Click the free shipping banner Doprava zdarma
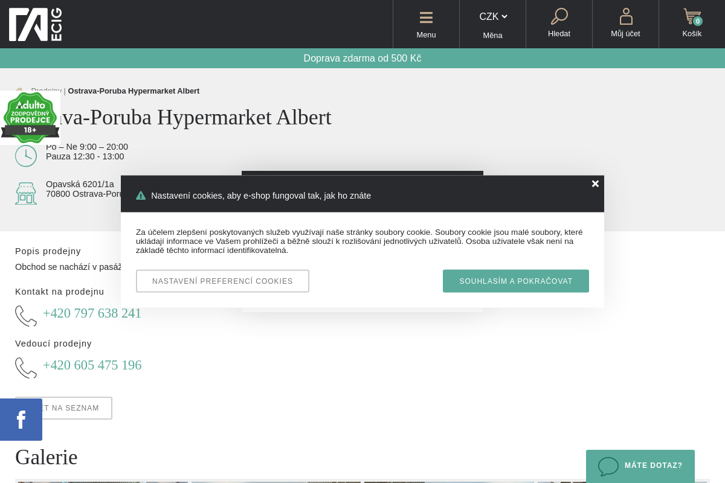The image size is (725, 483). click(x=362, y=59)
